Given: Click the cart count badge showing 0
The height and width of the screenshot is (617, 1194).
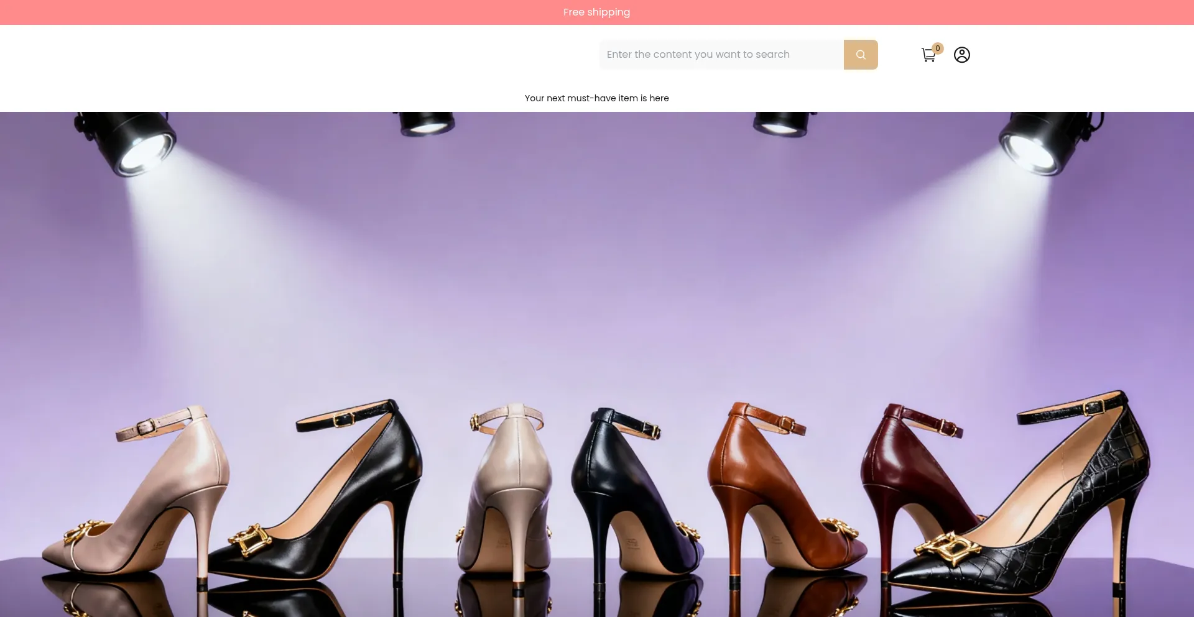Looking at the screenshot, I should click(937, 48).
